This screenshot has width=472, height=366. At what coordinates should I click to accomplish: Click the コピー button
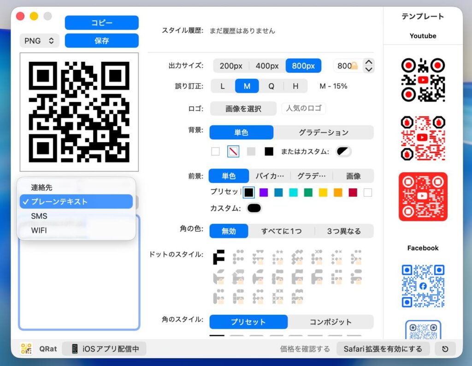point(101,23)
